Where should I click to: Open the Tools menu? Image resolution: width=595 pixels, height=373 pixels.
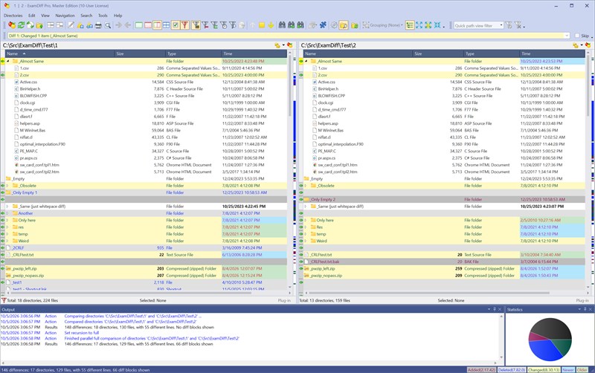click(103, 16)
